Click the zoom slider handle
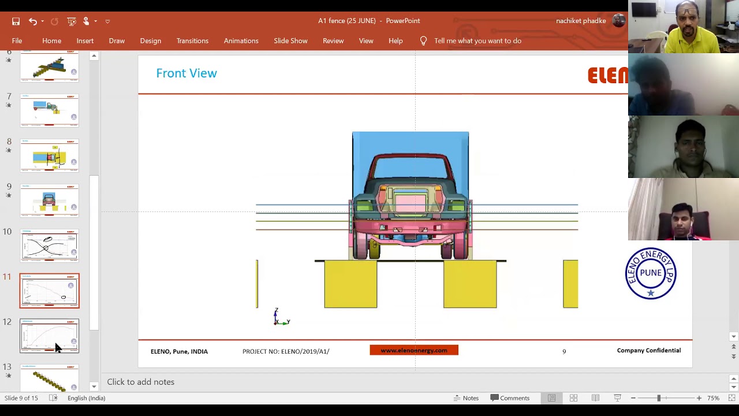 [x=659, y=398]
